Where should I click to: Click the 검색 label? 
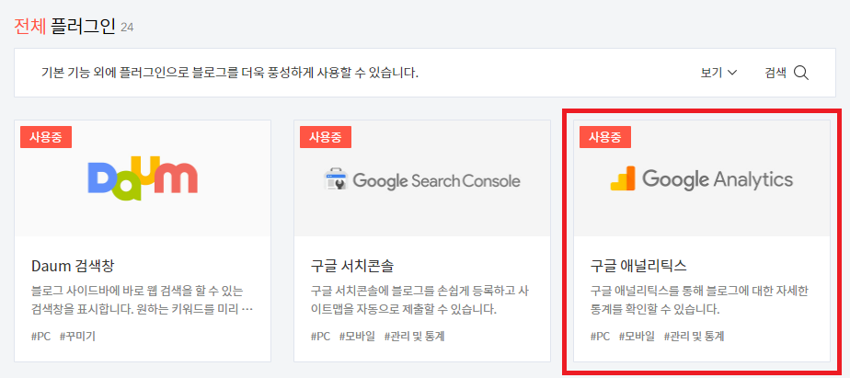tap(775, 73)
